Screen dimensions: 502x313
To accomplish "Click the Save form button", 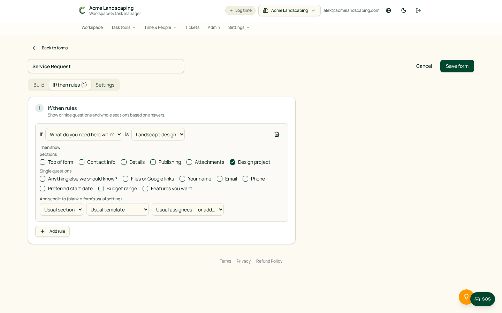I will pos(457,66).
